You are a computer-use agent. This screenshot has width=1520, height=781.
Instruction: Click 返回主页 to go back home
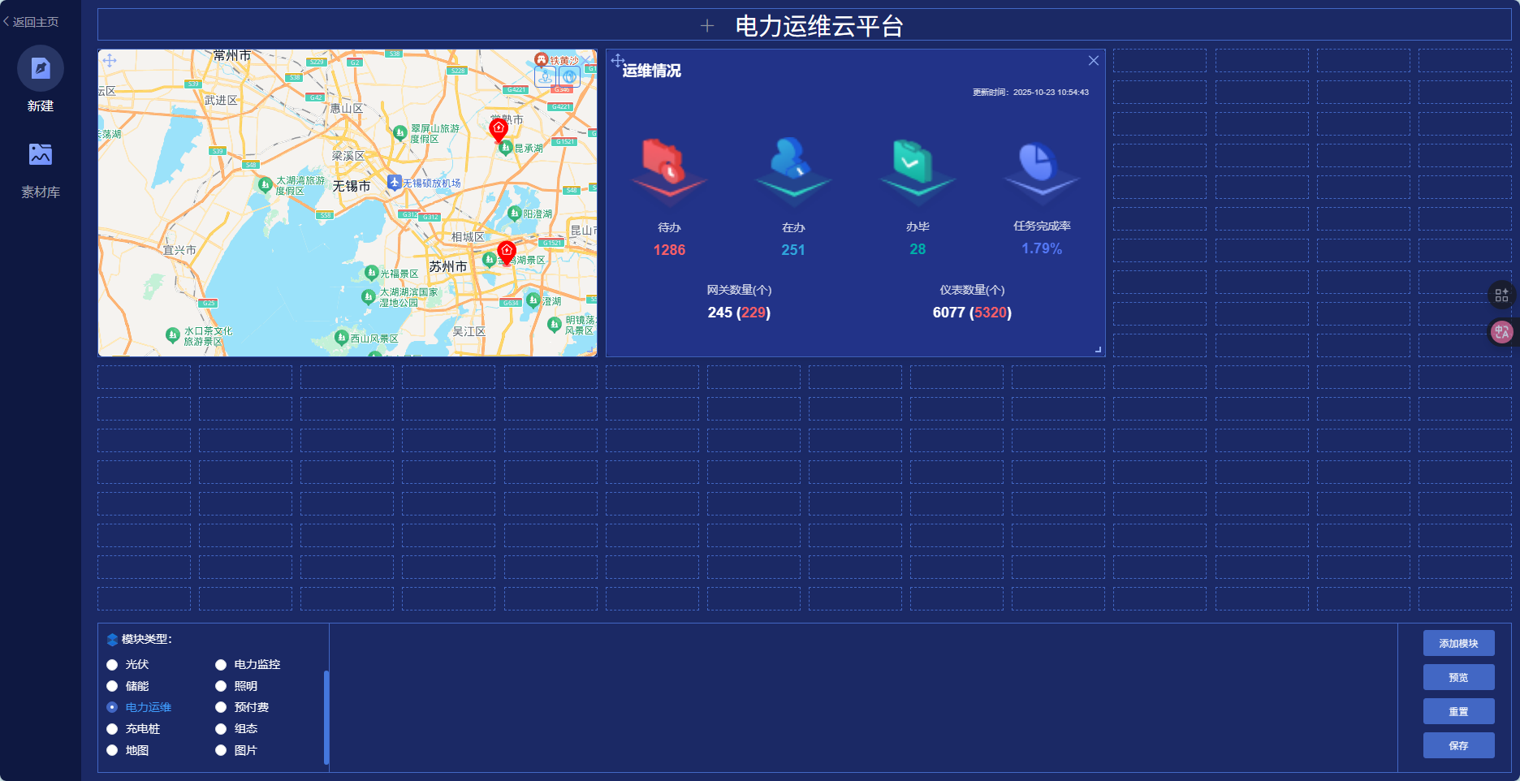[32, 22]
